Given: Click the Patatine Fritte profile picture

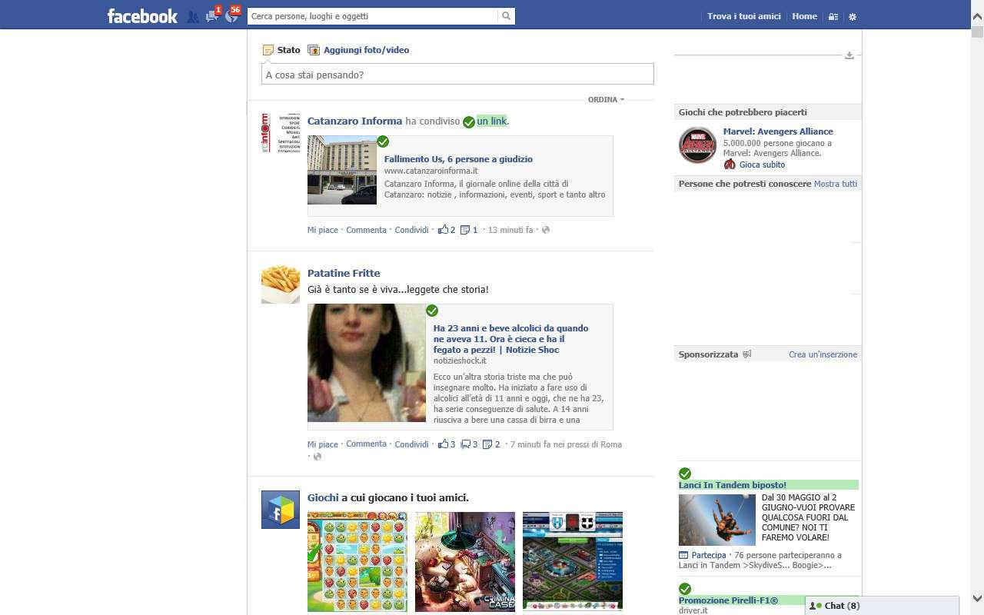Looking at the screenshot, I should coord(281,284).
